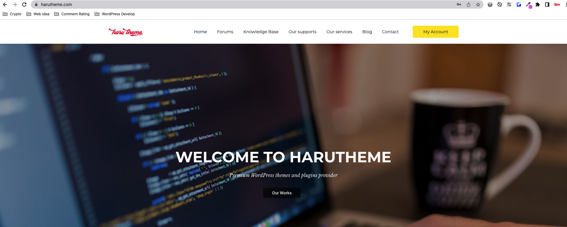This screenshot has width=567, height=227.
Task: Open the Chrome three-dot menu
Action: 566,4
